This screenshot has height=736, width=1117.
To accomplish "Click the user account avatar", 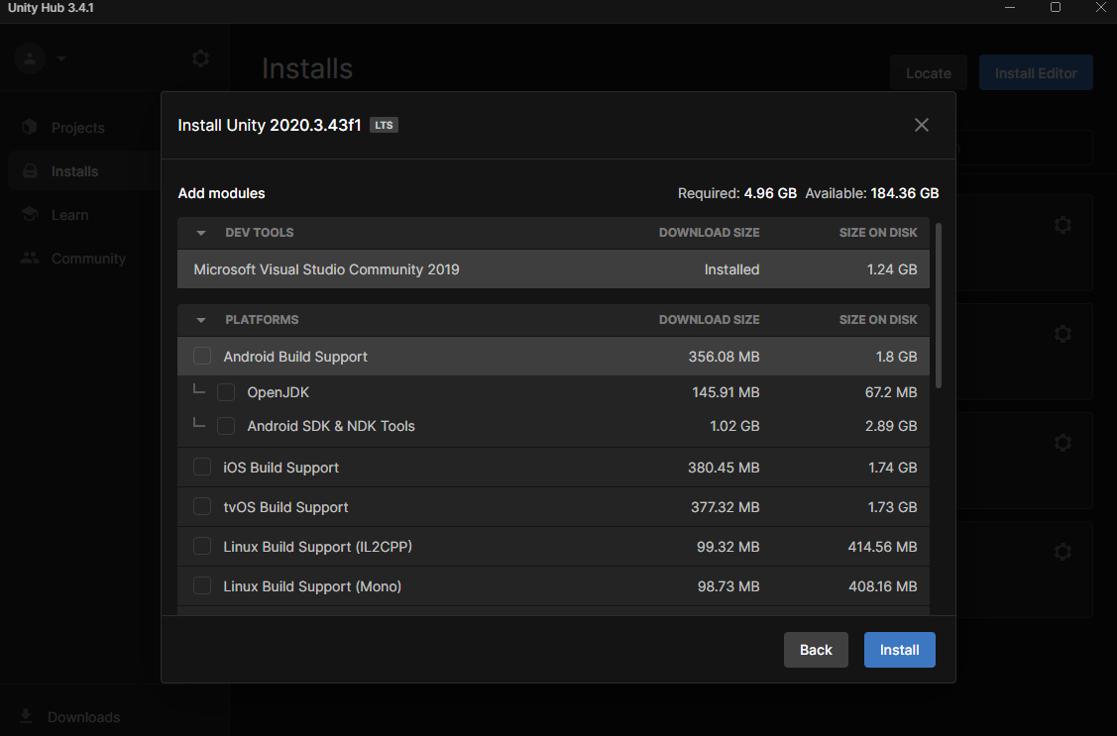I will 29,58.
